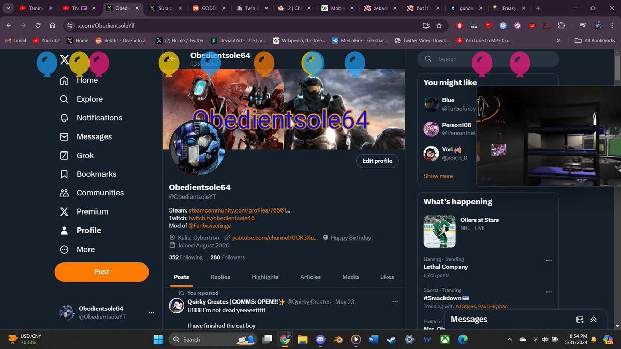
Task: Bookmark this page with star icon
Action: (439, 25)
